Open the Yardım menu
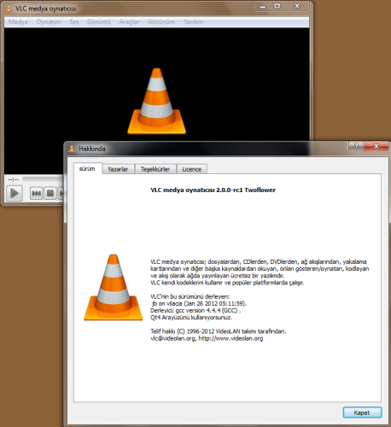Screen dimensions: 391x427 [x=193, y=22]
